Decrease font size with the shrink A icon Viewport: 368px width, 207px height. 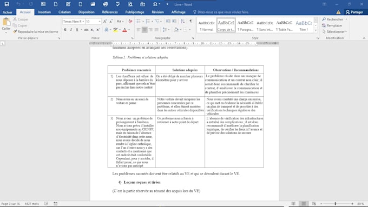click(x=111, y=21)
